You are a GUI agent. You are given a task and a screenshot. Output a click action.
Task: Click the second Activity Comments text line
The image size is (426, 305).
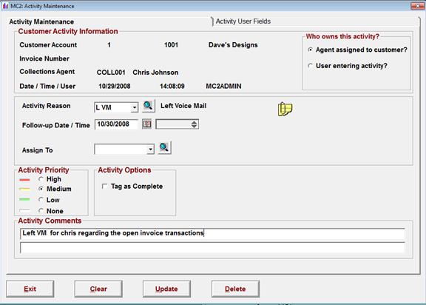point(212,248)
